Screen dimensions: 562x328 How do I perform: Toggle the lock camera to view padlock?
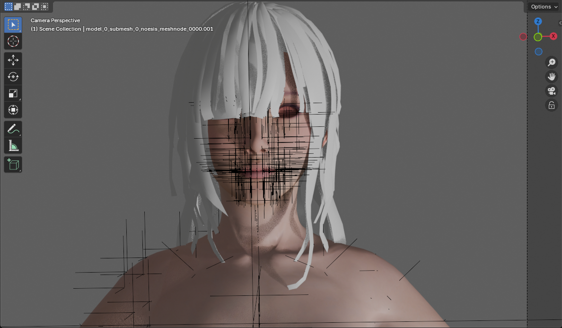tap(552, 106)
